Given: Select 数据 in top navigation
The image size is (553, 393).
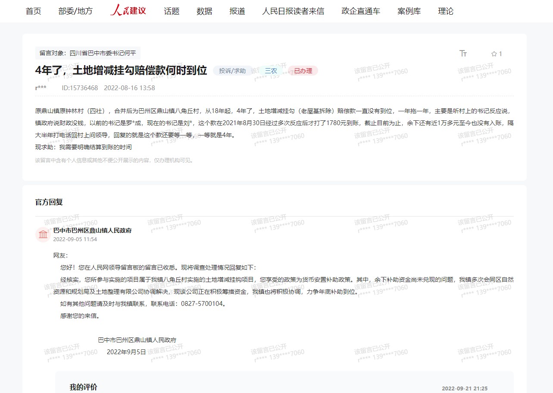Looking at the screenshot, I should (x=204, y=11).
